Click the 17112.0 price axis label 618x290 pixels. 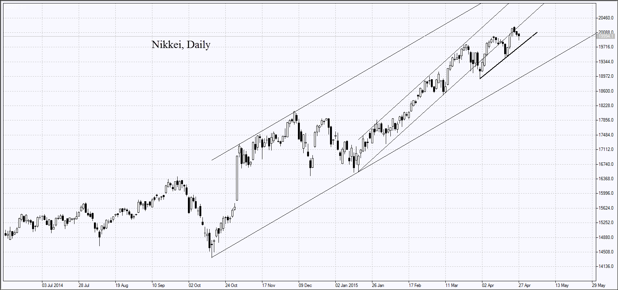(606, 149)
